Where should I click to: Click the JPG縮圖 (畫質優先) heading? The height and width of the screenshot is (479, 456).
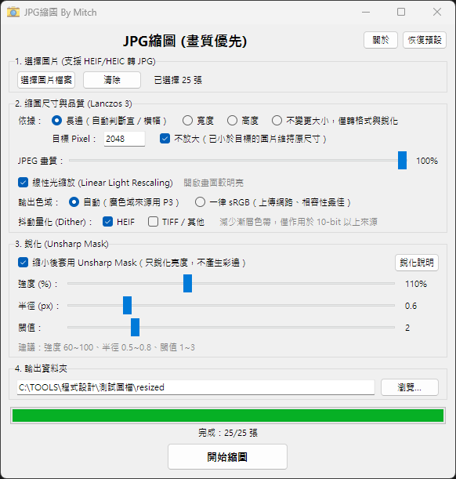[x=185, y=41]
